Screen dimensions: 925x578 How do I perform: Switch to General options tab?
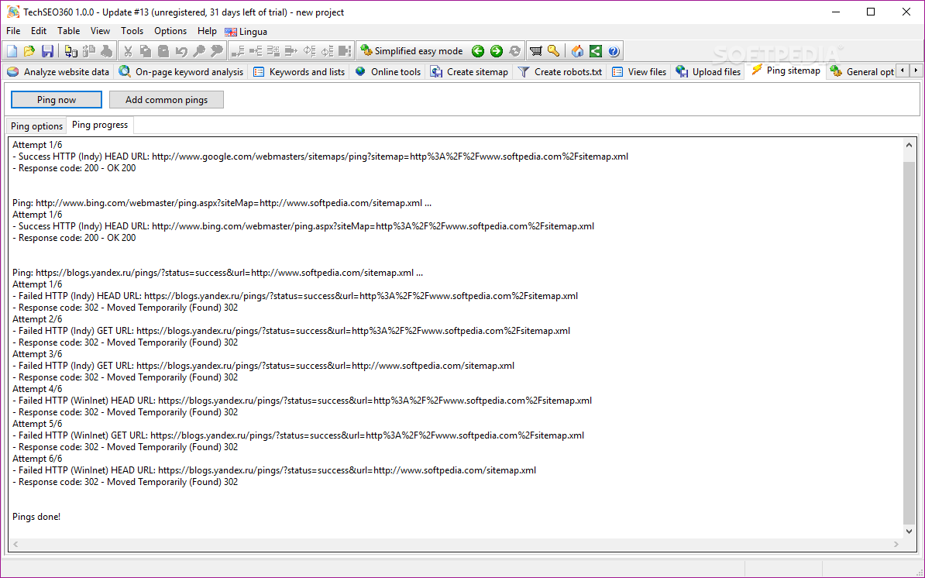coord(862,72)
